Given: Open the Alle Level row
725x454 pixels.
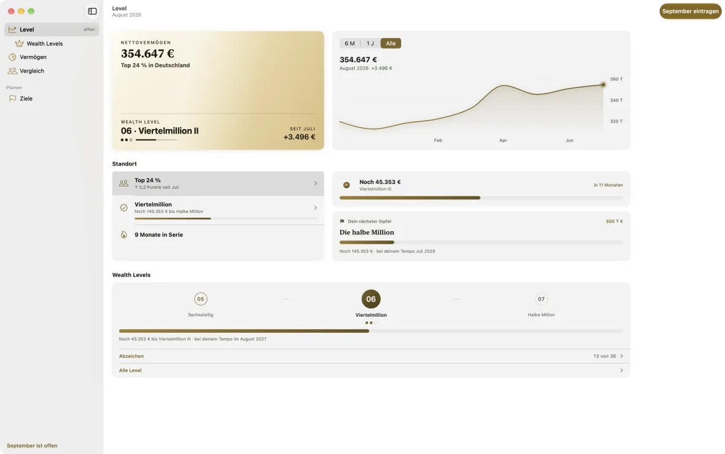Looking at the screenshot, I should [371, 370].
